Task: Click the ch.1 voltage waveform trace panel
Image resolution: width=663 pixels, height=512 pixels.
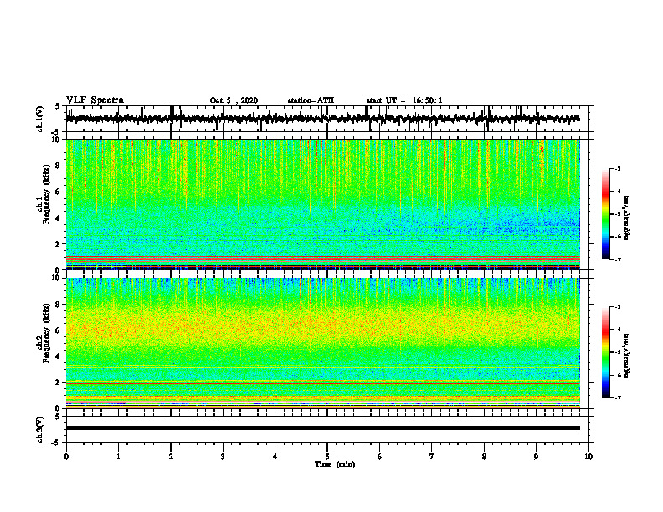Action: click(327, 119)
